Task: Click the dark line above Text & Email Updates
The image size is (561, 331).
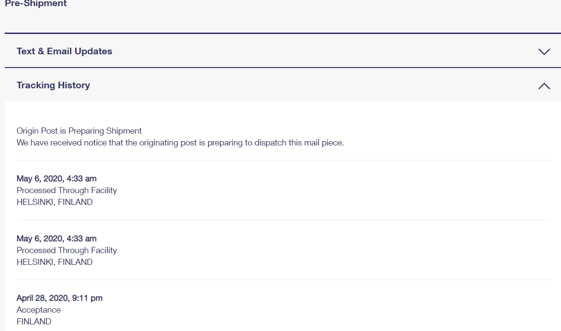Action: (283, 33)
